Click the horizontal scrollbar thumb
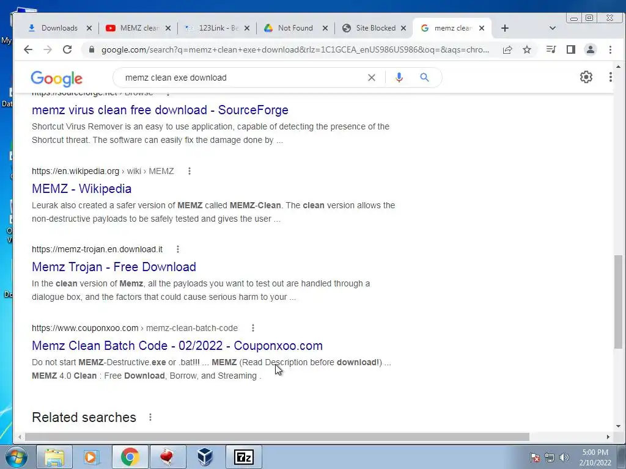The image size is (626, 469). pos(277,437)
